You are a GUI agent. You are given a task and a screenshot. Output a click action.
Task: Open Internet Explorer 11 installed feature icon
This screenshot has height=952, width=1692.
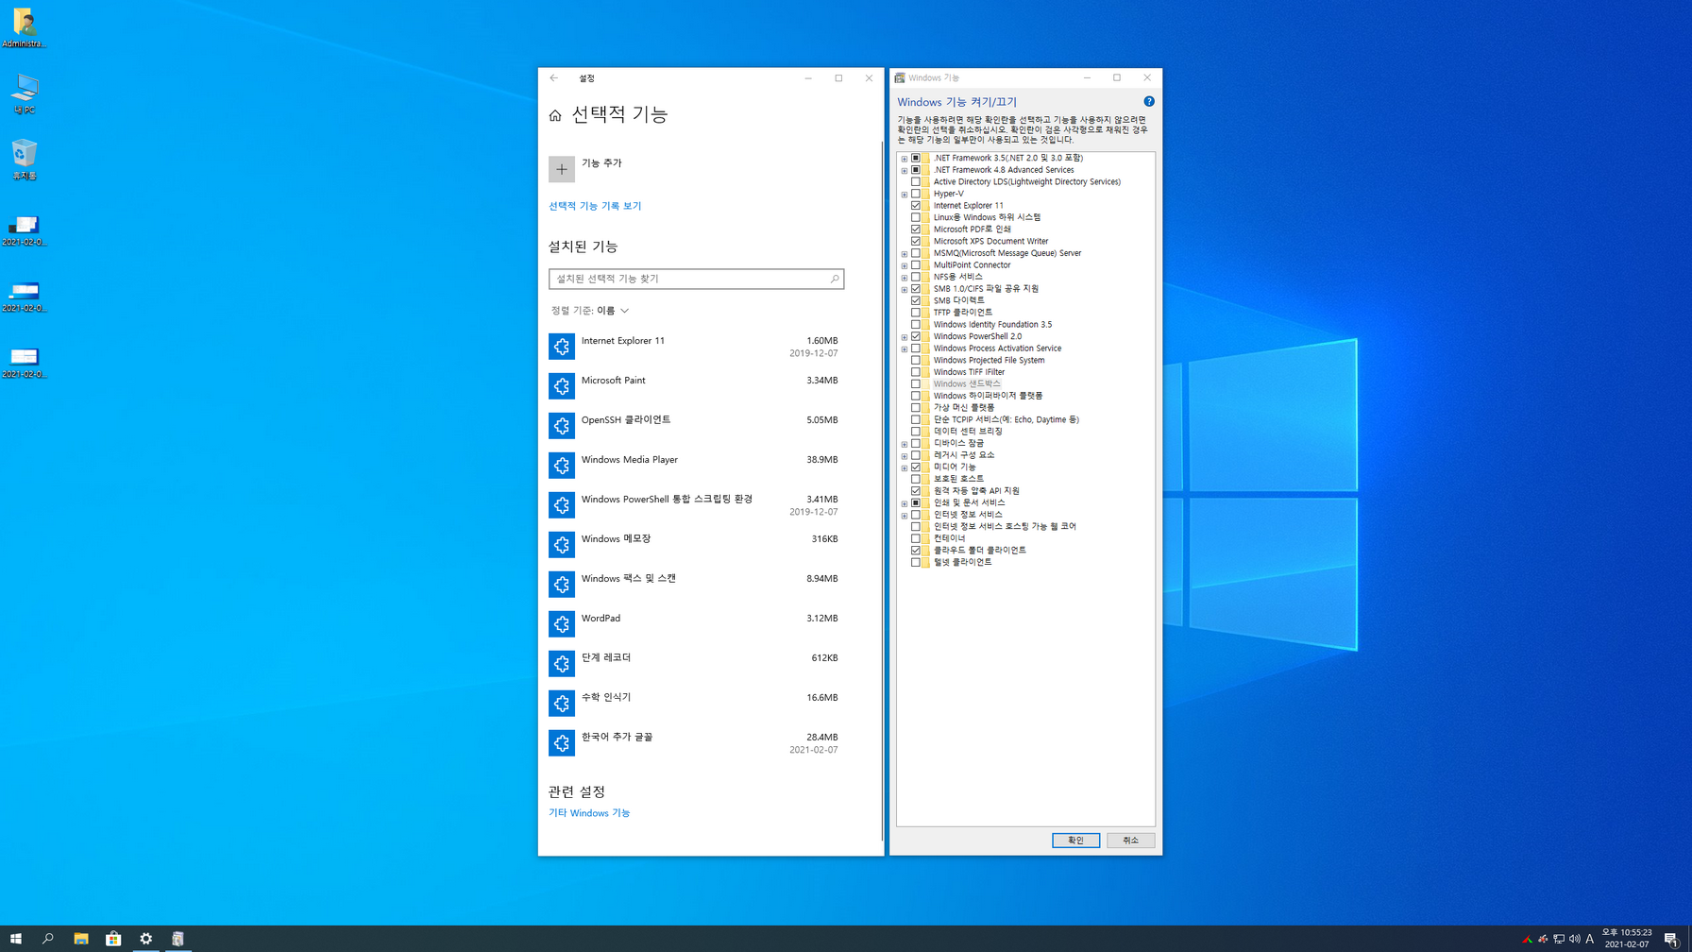[562, 347]
